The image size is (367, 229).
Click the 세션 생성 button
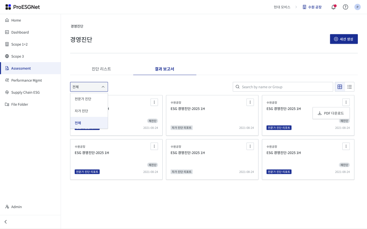344,39
